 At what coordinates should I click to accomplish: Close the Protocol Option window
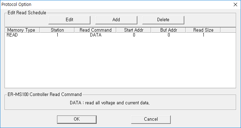click(x=235, y=5)
